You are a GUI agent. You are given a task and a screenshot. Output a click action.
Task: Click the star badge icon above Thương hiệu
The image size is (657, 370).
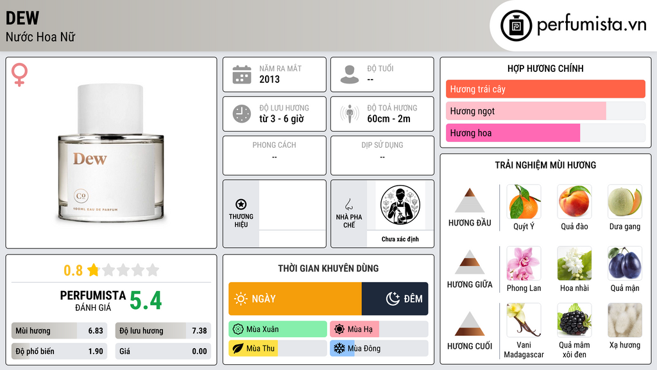pos(241,204)
